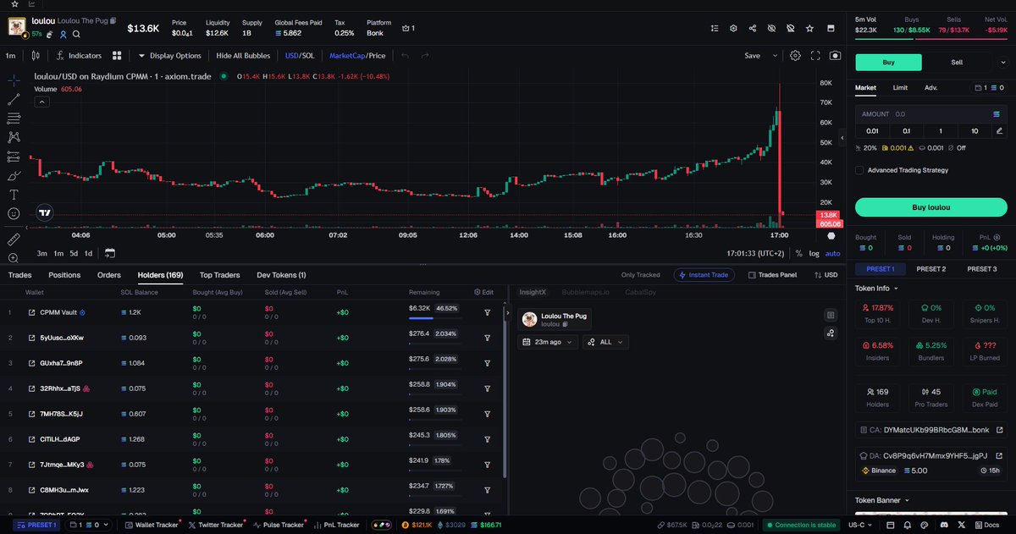Add token to favorites with star
The height and width of the screenshot is (534, 1016).
[810, 28]
